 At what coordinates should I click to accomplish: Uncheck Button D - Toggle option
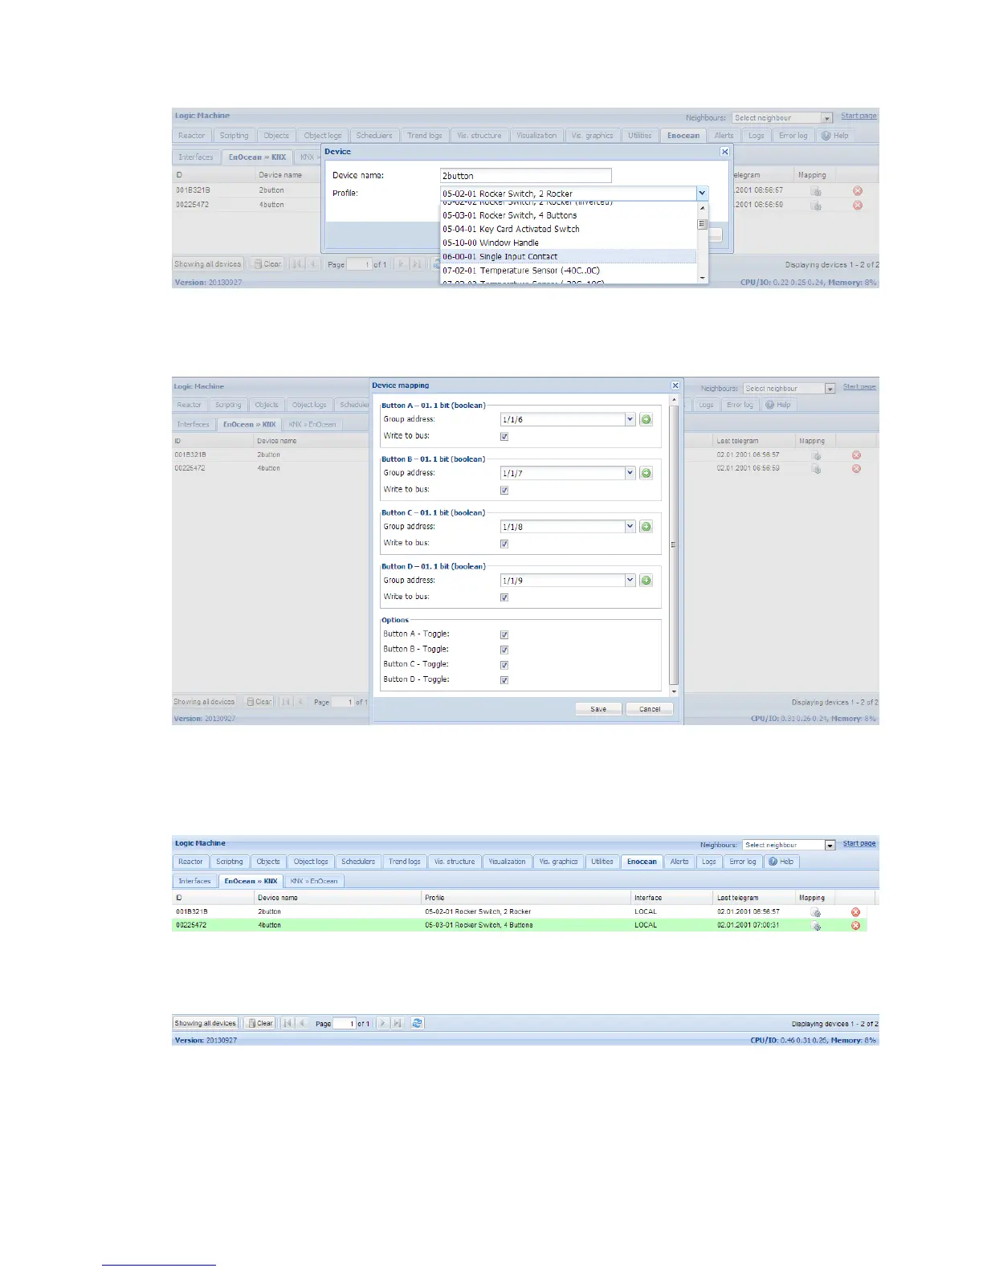click(x=504, y=680)
